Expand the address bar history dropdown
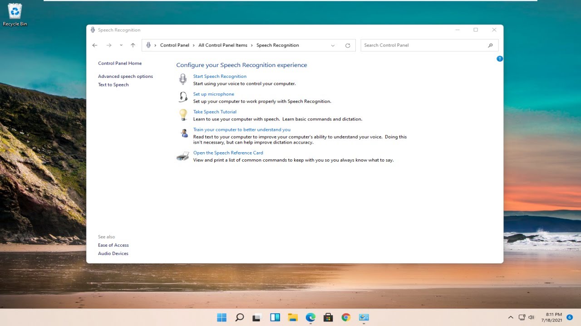Viewport: 581px width, 326px height. coord(333,45)
